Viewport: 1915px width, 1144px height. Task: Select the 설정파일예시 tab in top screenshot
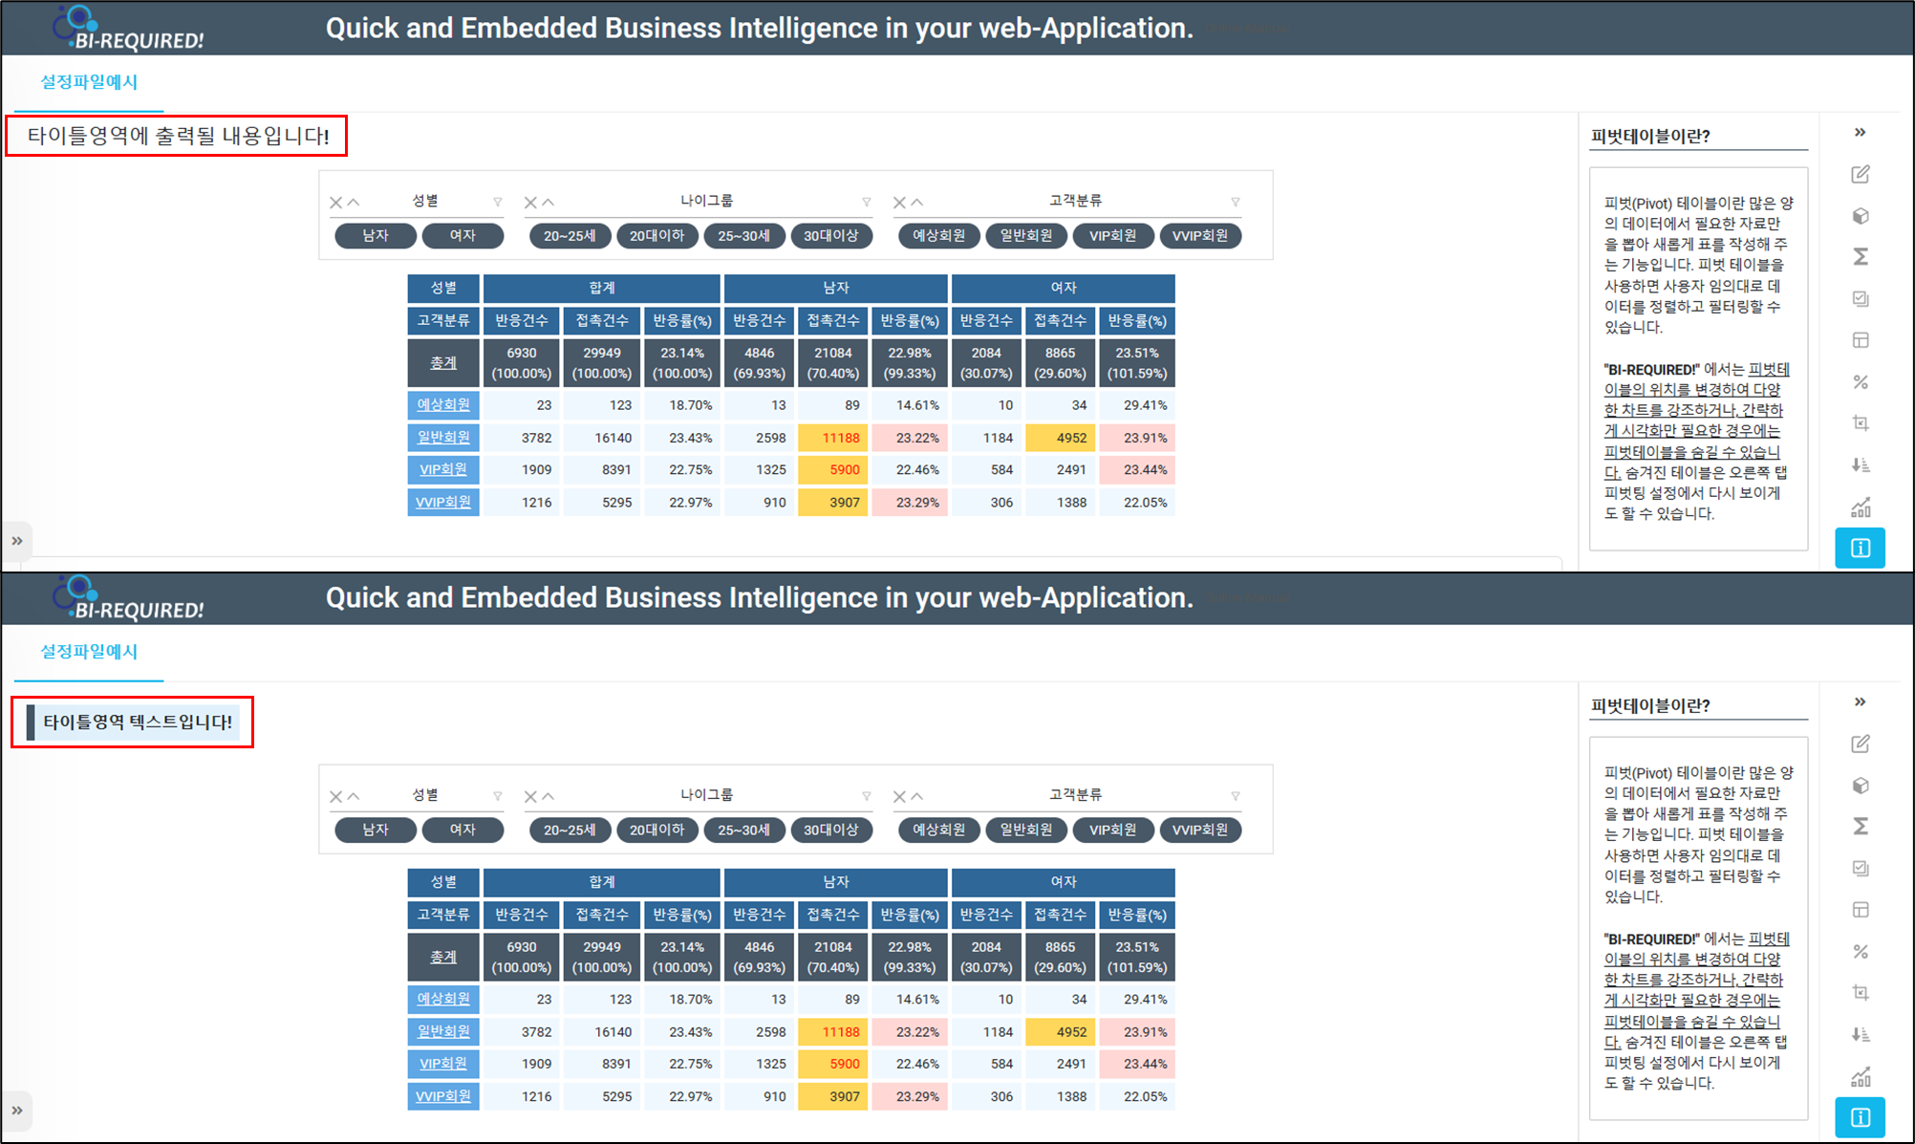pos(89,82)
